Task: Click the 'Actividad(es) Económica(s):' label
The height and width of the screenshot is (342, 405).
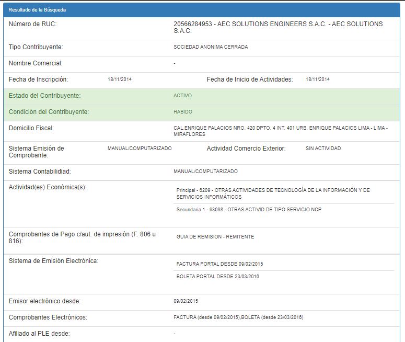Action: coord(48,187)
